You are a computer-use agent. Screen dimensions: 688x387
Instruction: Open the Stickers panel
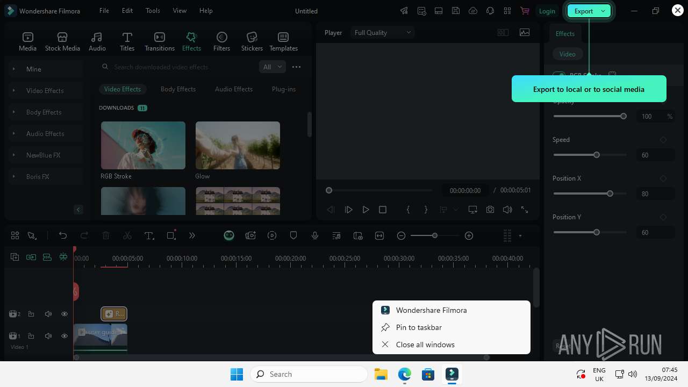point(252,41)
